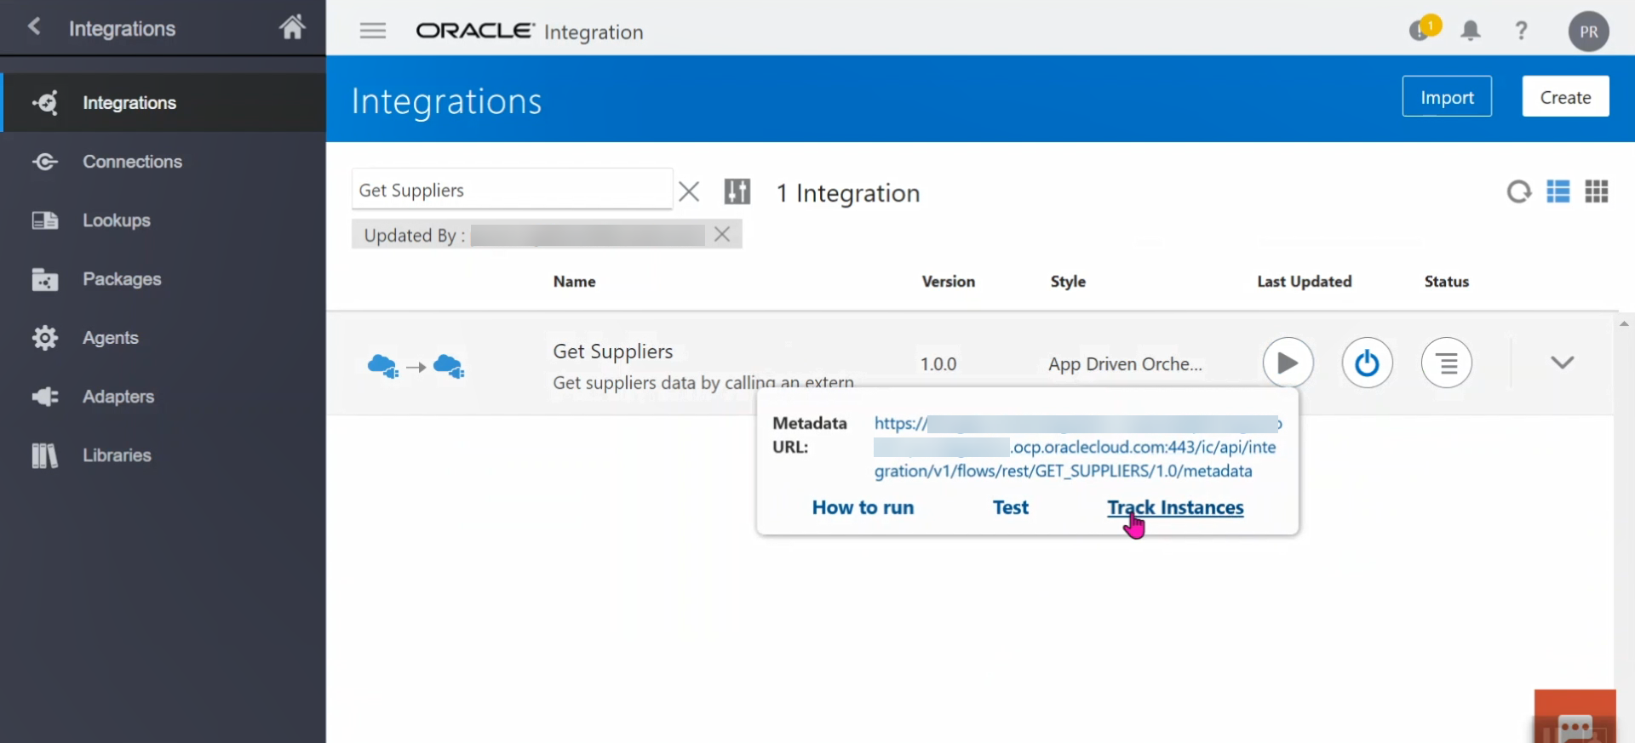Open the hamburger navigation menu

(x=372, y=31)
